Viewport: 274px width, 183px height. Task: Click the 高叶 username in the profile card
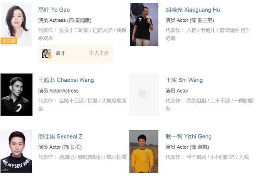[x=60, y=53]
